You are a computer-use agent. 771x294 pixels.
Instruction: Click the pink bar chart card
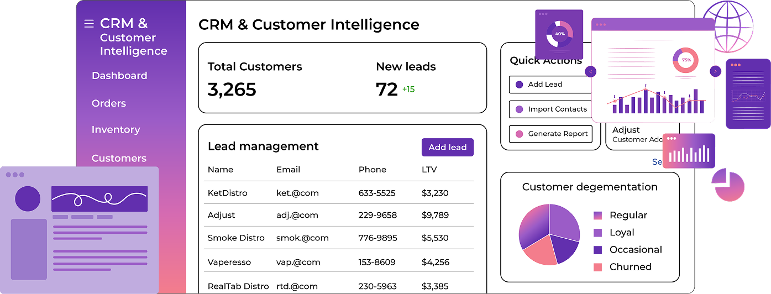(x=689, y=151)
